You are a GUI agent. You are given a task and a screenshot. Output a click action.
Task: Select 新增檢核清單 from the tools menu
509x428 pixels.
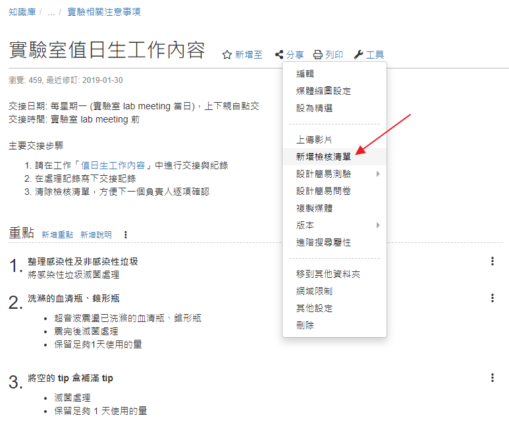point(323,157)
